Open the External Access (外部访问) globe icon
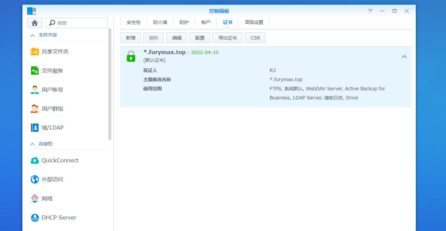This screenshot has height=231, width=446. click(x=35, y=179)
